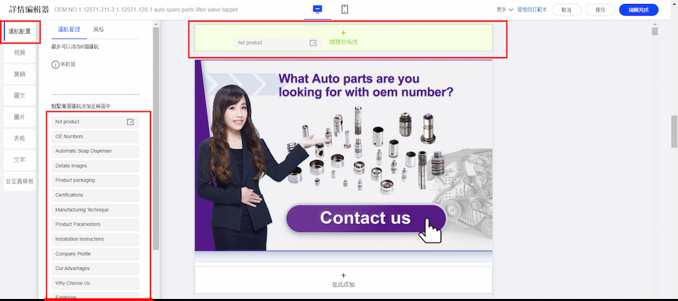This screenshot has height=301, width=678.
Task: Click the Contact us banner image
Action: click(343, 156)
